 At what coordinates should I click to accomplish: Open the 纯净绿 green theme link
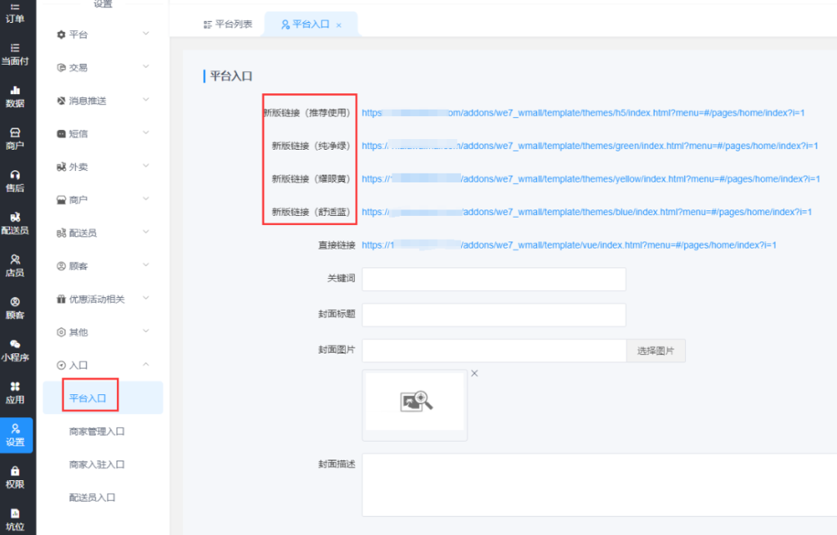click(589, 146)
